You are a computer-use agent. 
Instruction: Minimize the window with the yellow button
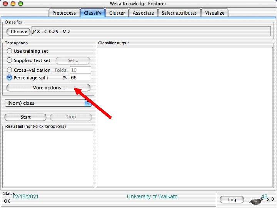13,3
